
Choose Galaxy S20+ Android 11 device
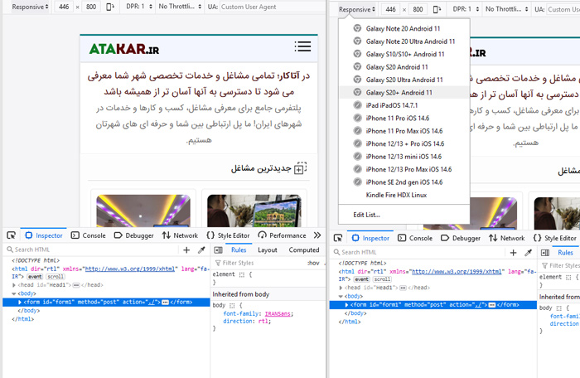[x=404, y=93]
